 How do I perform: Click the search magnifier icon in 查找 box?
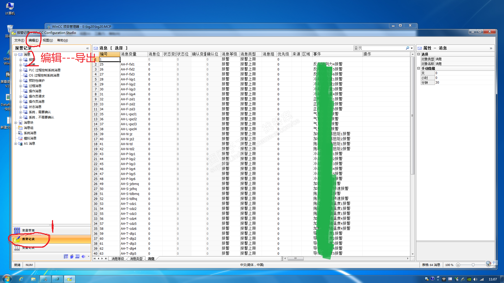(x=407, y=48)
